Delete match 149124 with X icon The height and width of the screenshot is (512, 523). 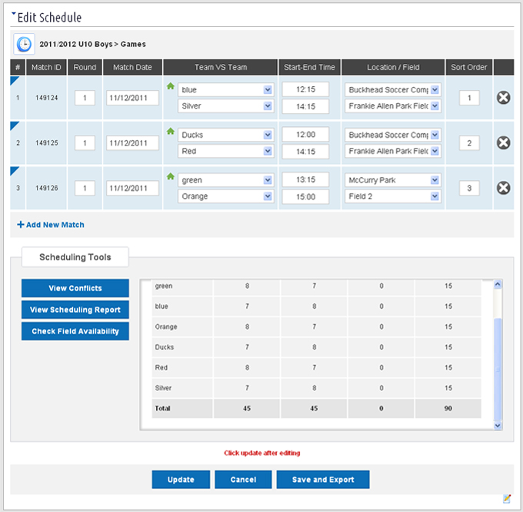coord(503,98)
